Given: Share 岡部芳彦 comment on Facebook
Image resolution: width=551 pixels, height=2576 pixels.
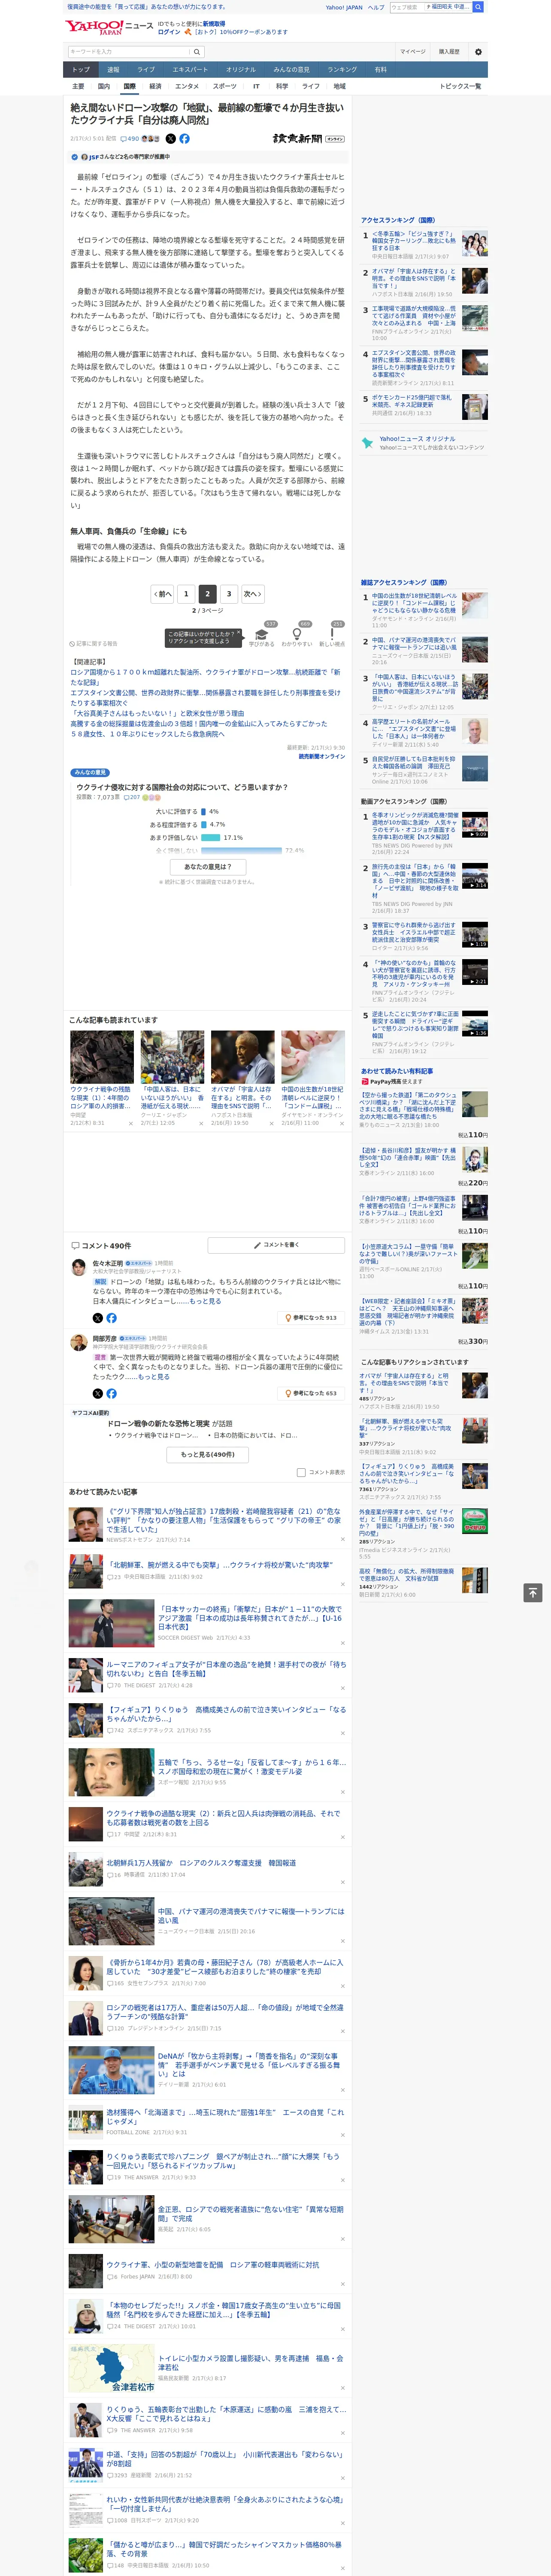Looking at the screenshot, I should pos(111,1393).
